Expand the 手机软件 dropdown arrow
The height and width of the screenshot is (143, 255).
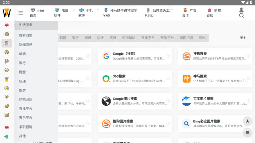[x=98, y=10]
